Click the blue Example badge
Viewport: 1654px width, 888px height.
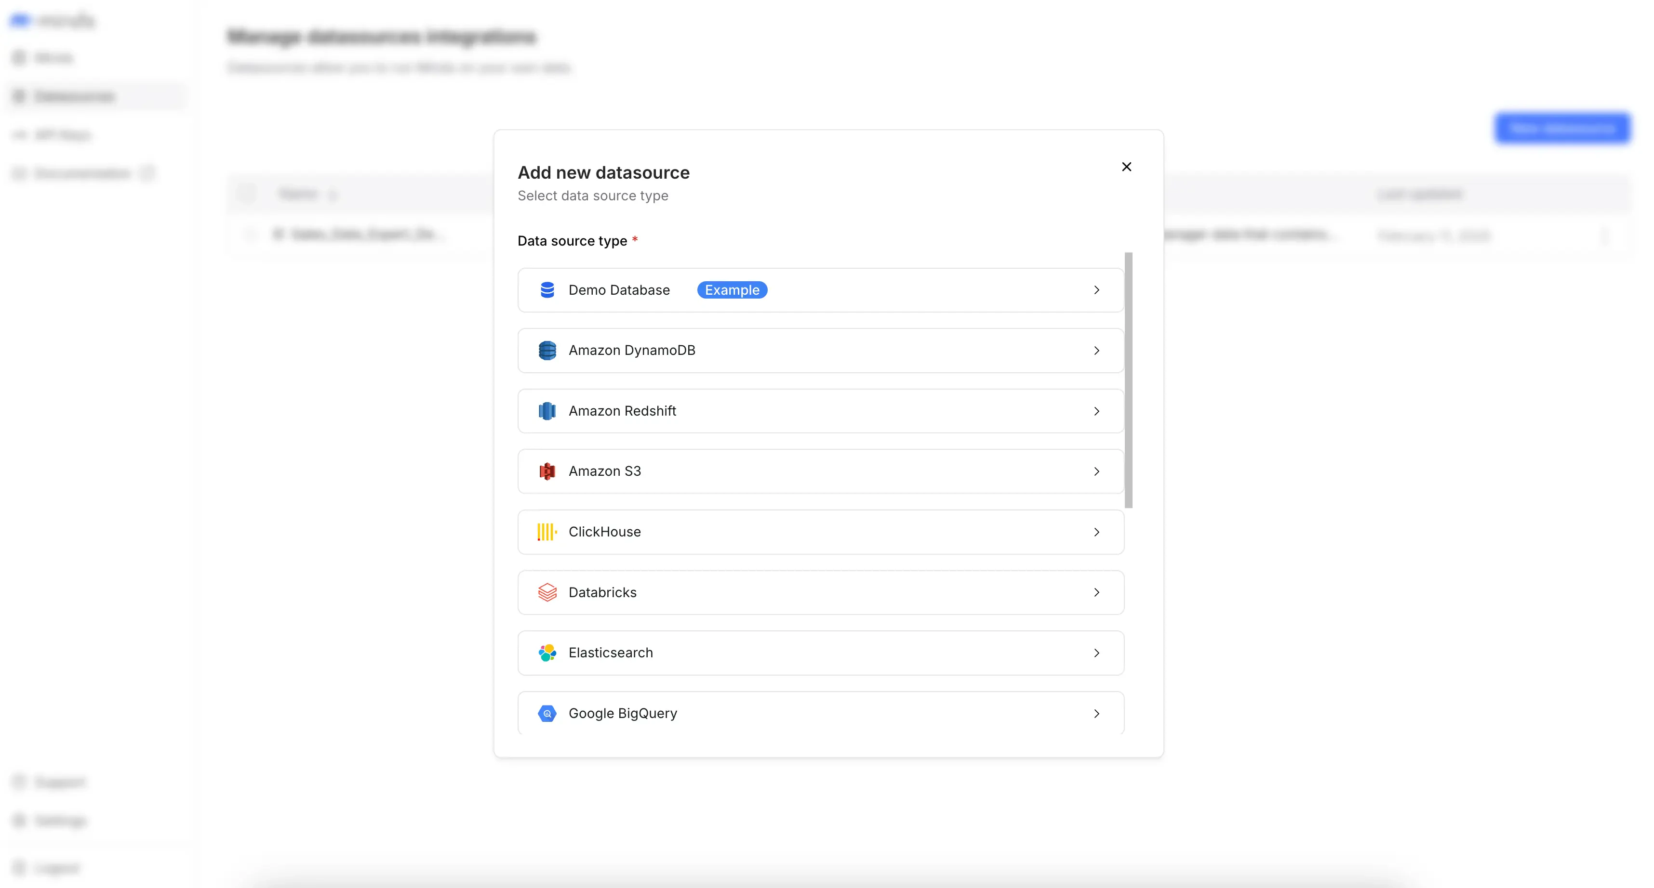732,290
